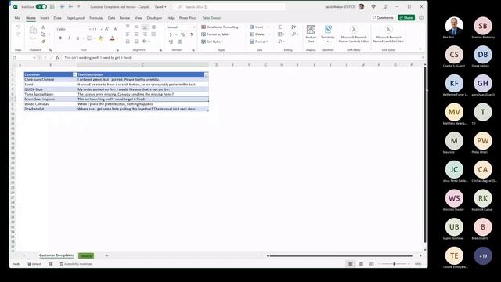Click the Insert Function fx icon
The height and width of the screenshot is (282, 501).
(x=57, y=57)
